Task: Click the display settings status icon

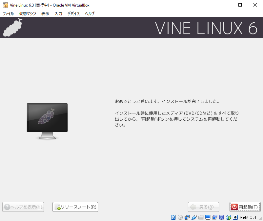Action: (208, 217)
